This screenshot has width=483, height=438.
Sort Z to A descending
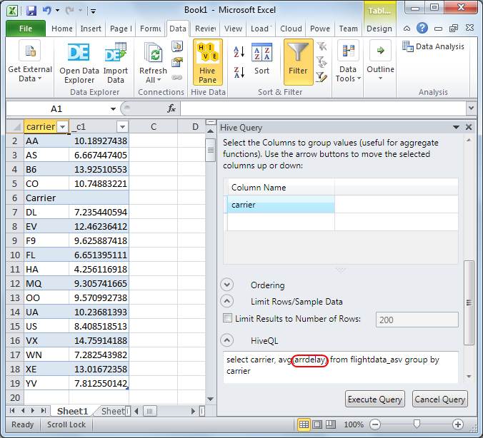[239, 73]
